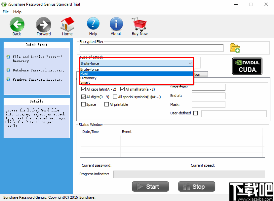Viewport: 274px width, 201px height.
Task: Click the Forward arrow icon
Action: click(44, 24)
